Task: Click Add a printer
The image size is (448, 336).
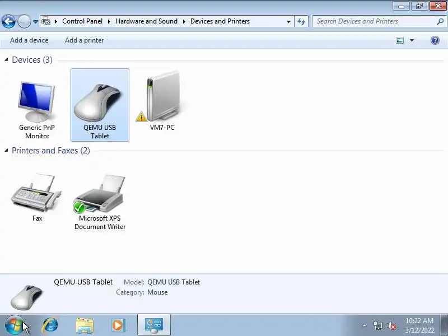Action: point(85,40)
